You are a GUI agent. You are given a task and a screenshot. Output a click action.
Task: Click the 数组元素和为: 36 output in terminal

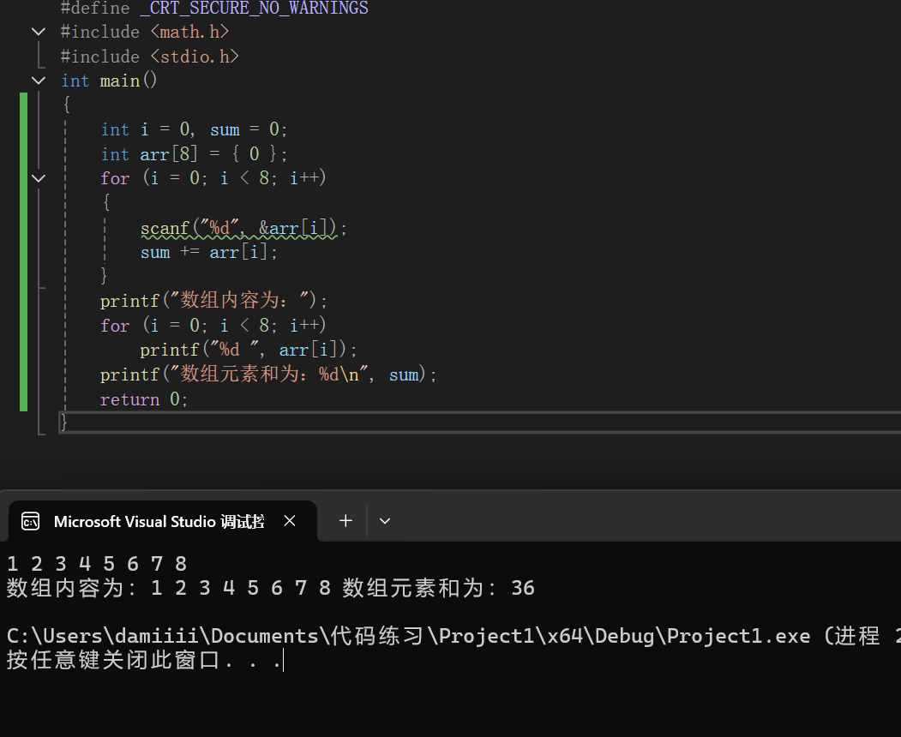pyautogui.click(x=439, y=588)
